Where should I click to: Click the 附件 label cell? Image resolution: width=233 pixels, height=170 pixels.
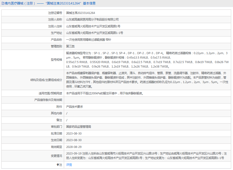(33, 107)
